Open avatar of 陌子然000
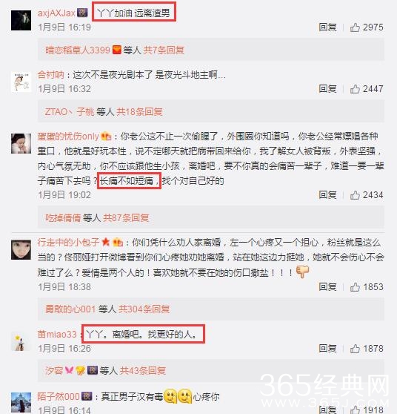The height and width of the screenshot is (414, 397). click(21, 402)
